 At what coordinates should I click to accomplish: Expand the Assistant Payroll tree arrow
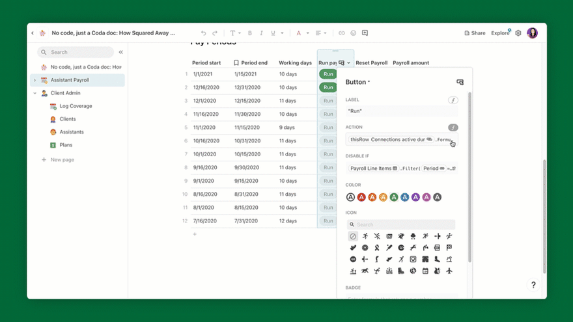pos(35,80)
